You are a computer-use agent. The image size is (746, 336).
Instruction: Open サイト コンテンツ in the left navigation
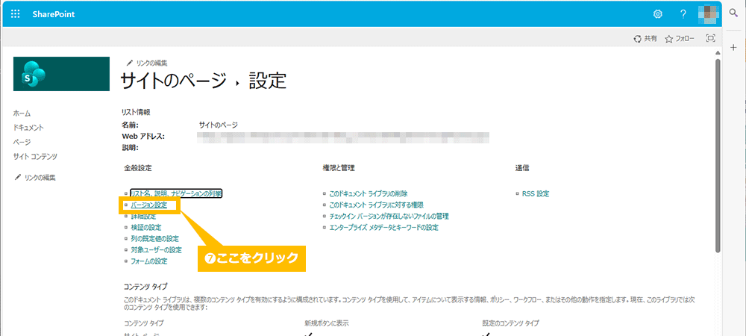[x=35, y=156]
